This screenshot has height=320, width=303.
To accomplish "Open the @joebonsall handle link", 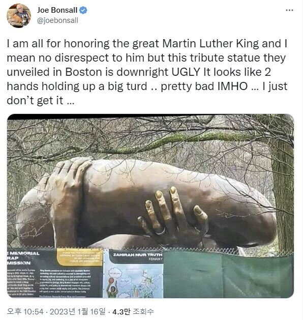I will (x=57, y=20).
